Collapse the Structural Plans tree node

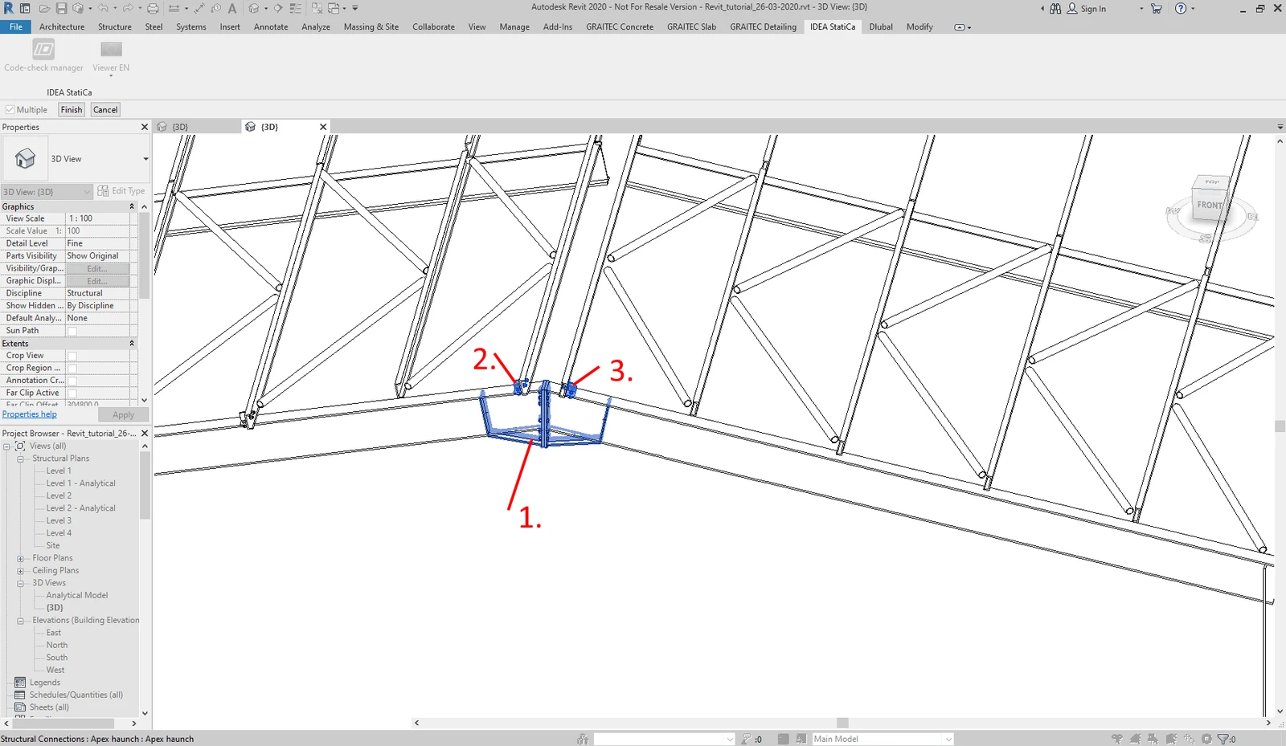(x=20, y=459)
